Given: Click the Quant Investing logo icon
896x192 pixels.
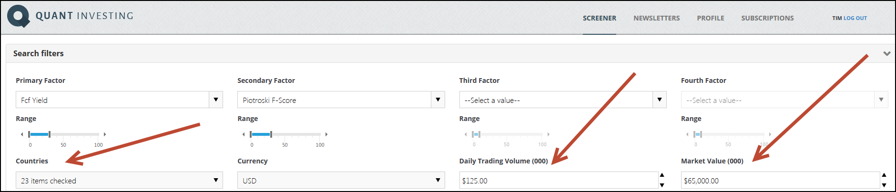Looking at the screenshot, I should [x=19, y=16].
